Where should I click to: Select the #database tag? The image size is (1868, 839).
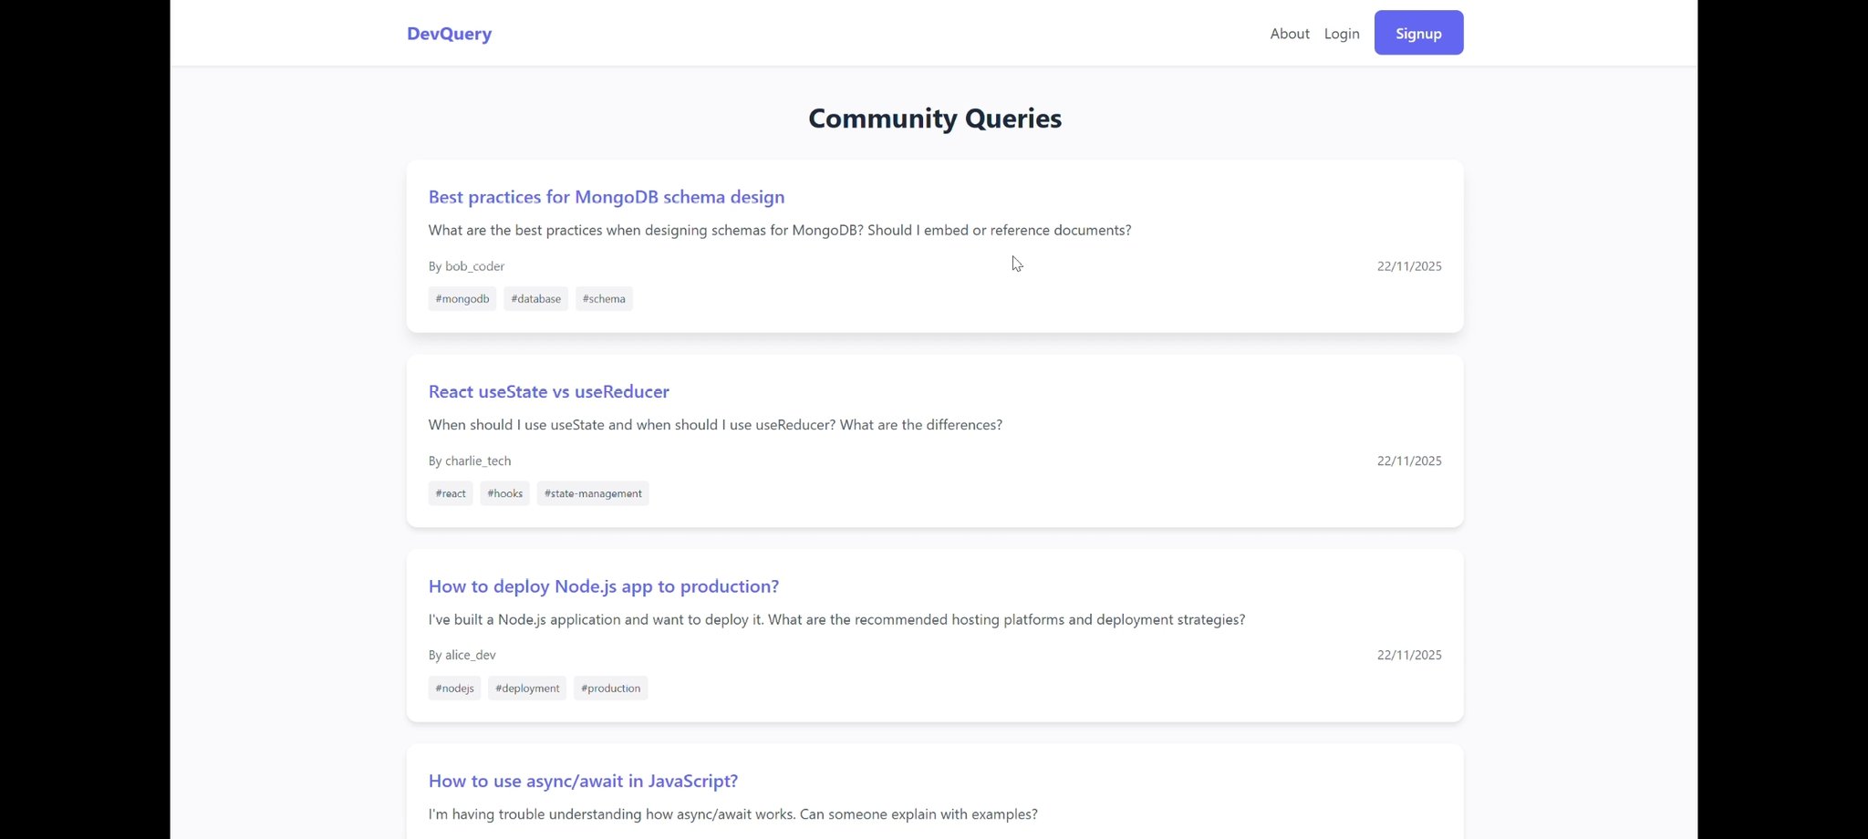pyautogui.click(x=535, y=299)
